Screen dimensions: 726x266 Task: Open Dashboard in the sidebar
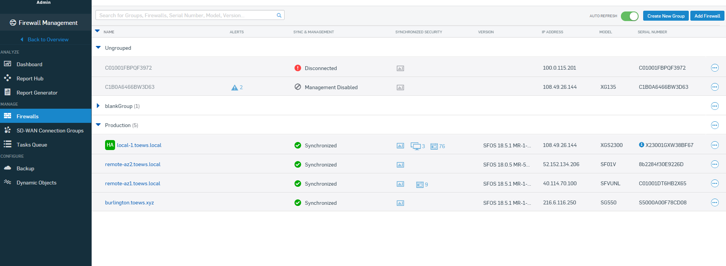click(29, 64)
